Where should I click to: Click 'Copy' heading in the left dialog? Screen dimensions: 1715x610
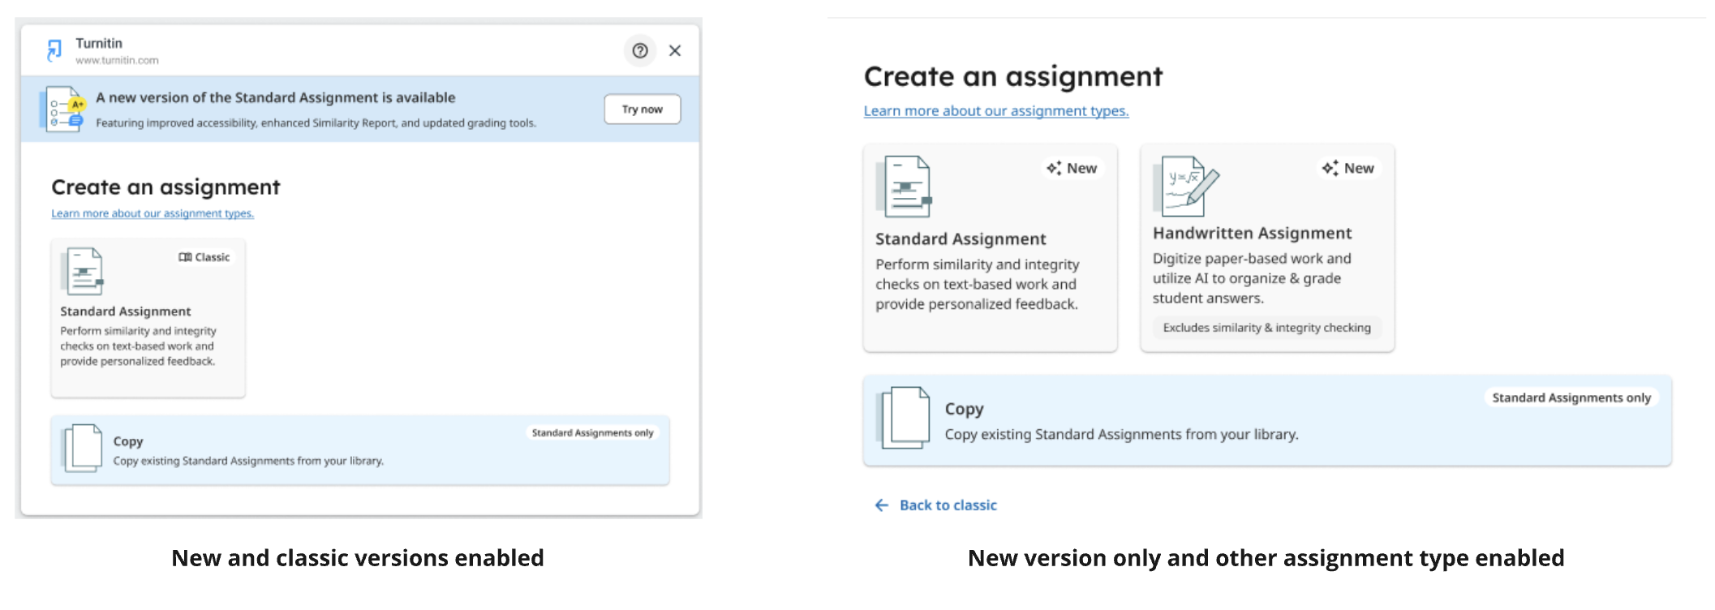pyautogui.click(x=128, y=441)
